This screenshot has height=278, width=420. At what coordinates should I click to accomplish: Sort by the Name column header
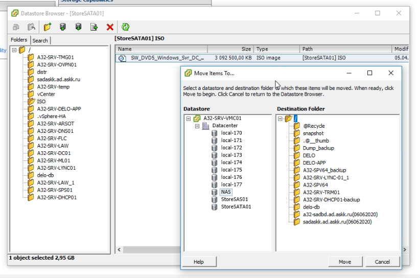[x=161, y=49]
